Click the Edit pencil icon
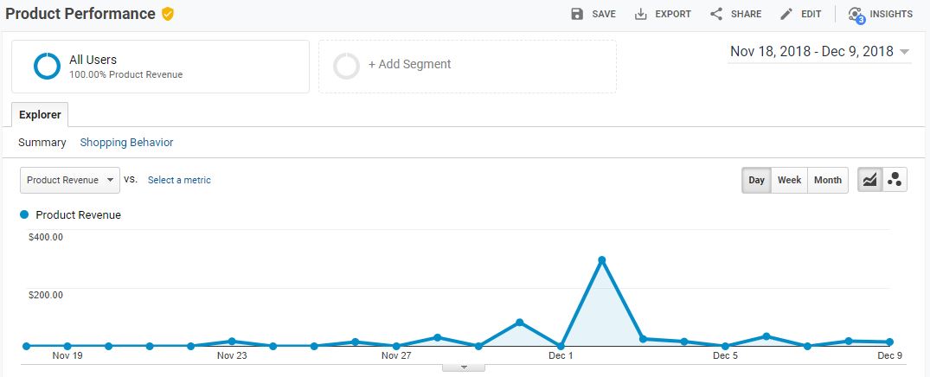 tap(786, 14)
